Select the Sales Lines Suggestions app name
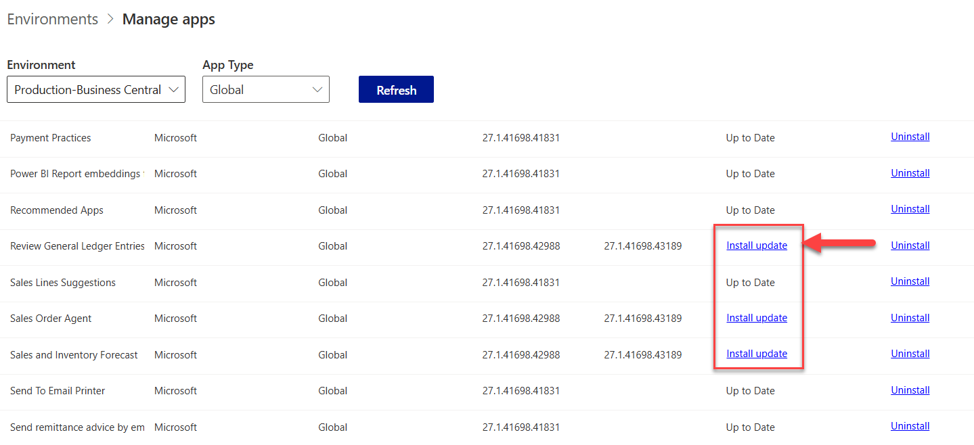 (x=63, y=283)
